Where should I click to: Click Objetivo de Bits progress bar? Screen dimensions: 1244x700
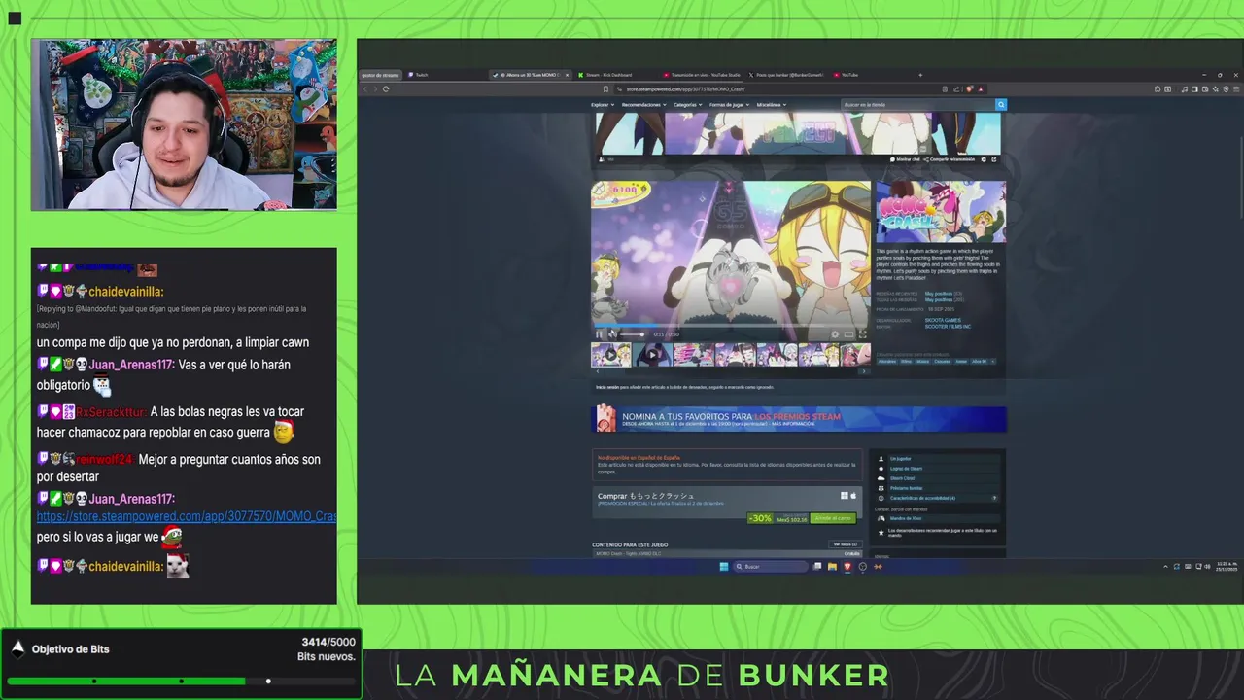[x=181, y=682]
